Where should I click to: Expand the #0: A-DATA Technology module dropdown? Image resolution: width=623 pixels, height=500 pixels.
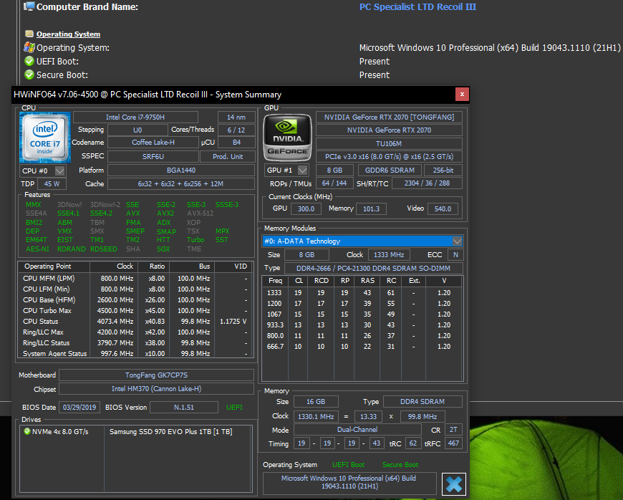tap(458, 241)
